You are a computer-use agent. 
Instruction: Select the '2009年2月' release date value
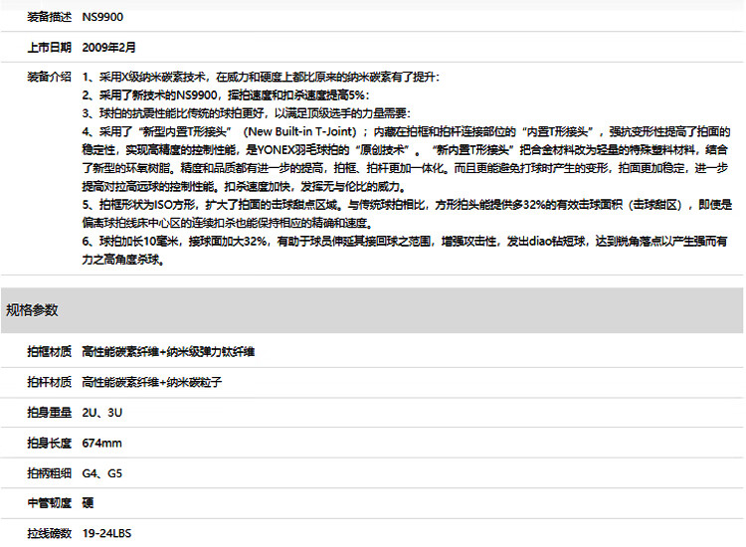tap(109, 48)
